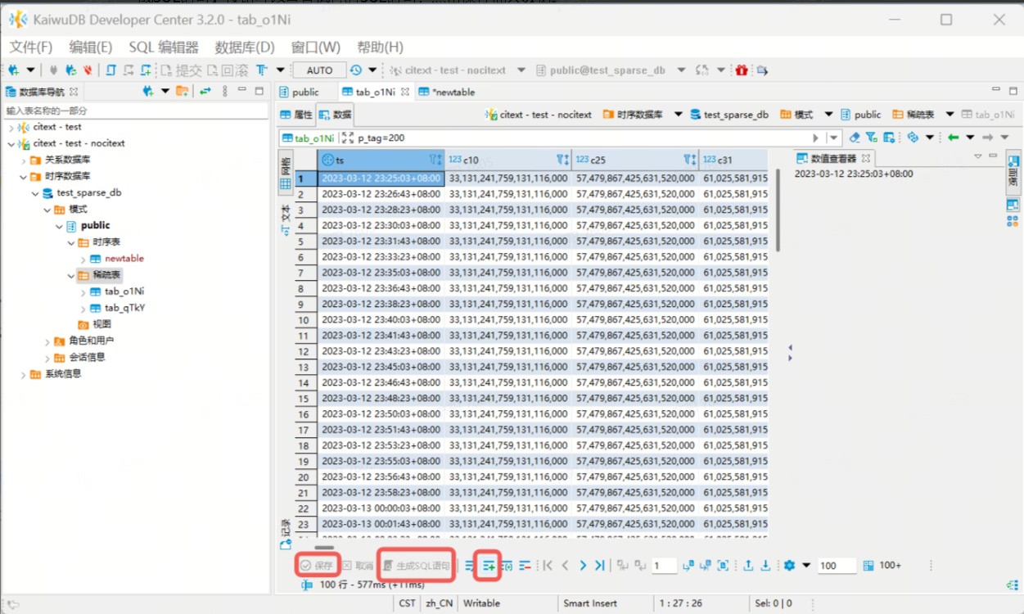The width and height of the screenshot is (1024, 614).
Task: Jump to the last results page
Action: click(600, 566)
